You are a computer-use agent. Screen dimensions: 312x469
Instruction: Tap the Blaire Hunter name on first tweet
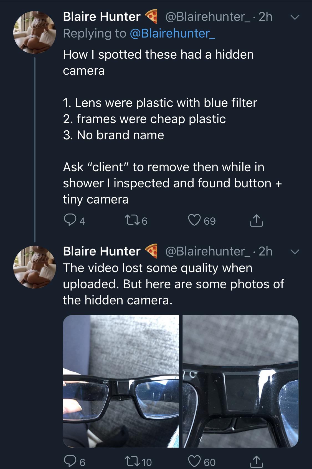point(102,17)
